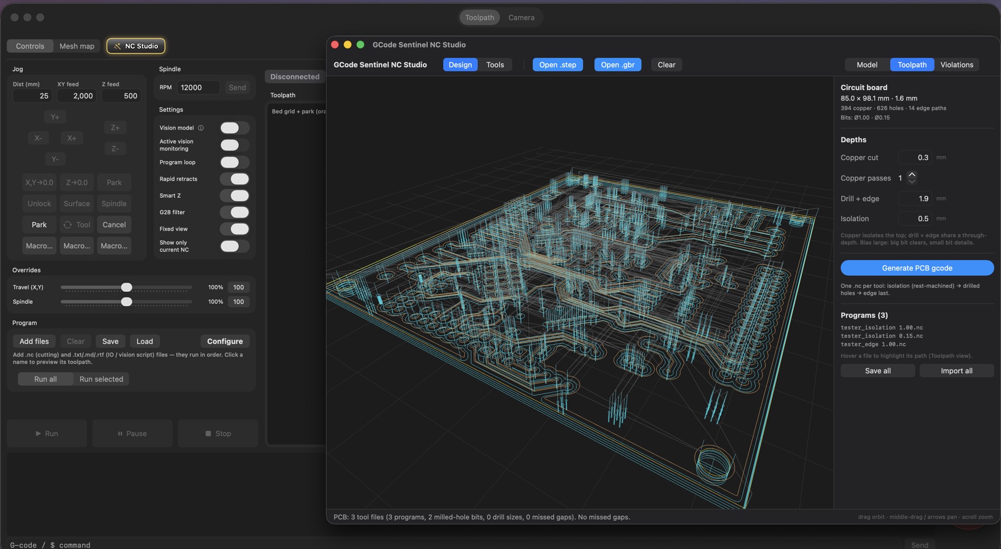The image size is (1001, 549).
Task: Adjust the Travel (X,Y) override slider
Action: (126, 287)
